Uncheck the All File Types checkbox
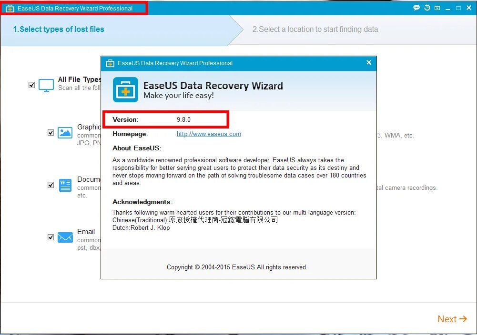Viewport: 477px width, 335px height. [x=31, y=85]
